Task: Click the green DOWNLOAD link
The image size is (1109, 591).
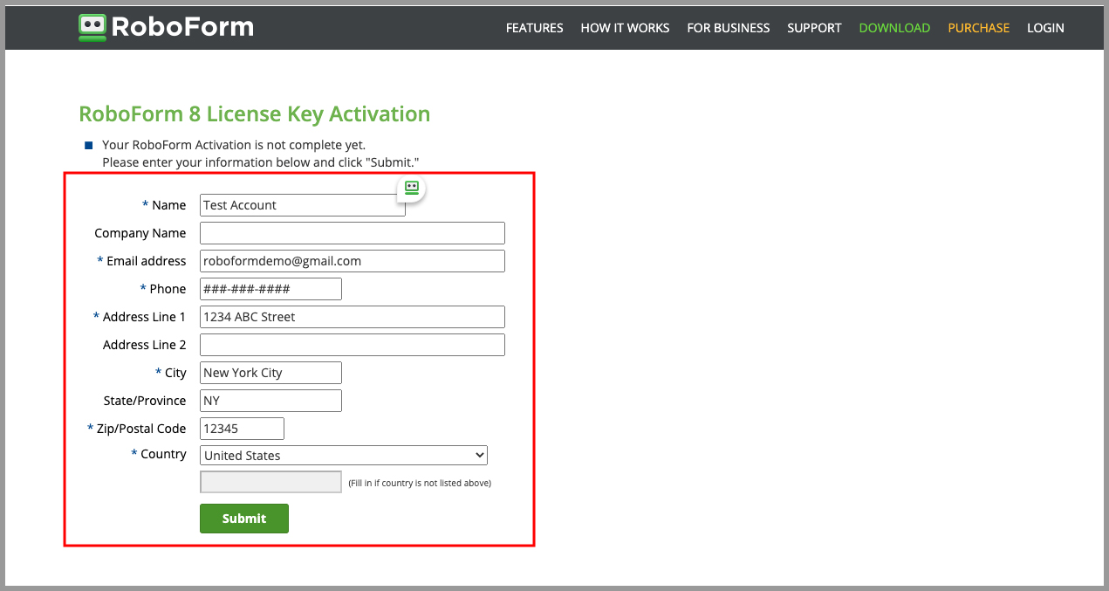Action: coord(894,28)
